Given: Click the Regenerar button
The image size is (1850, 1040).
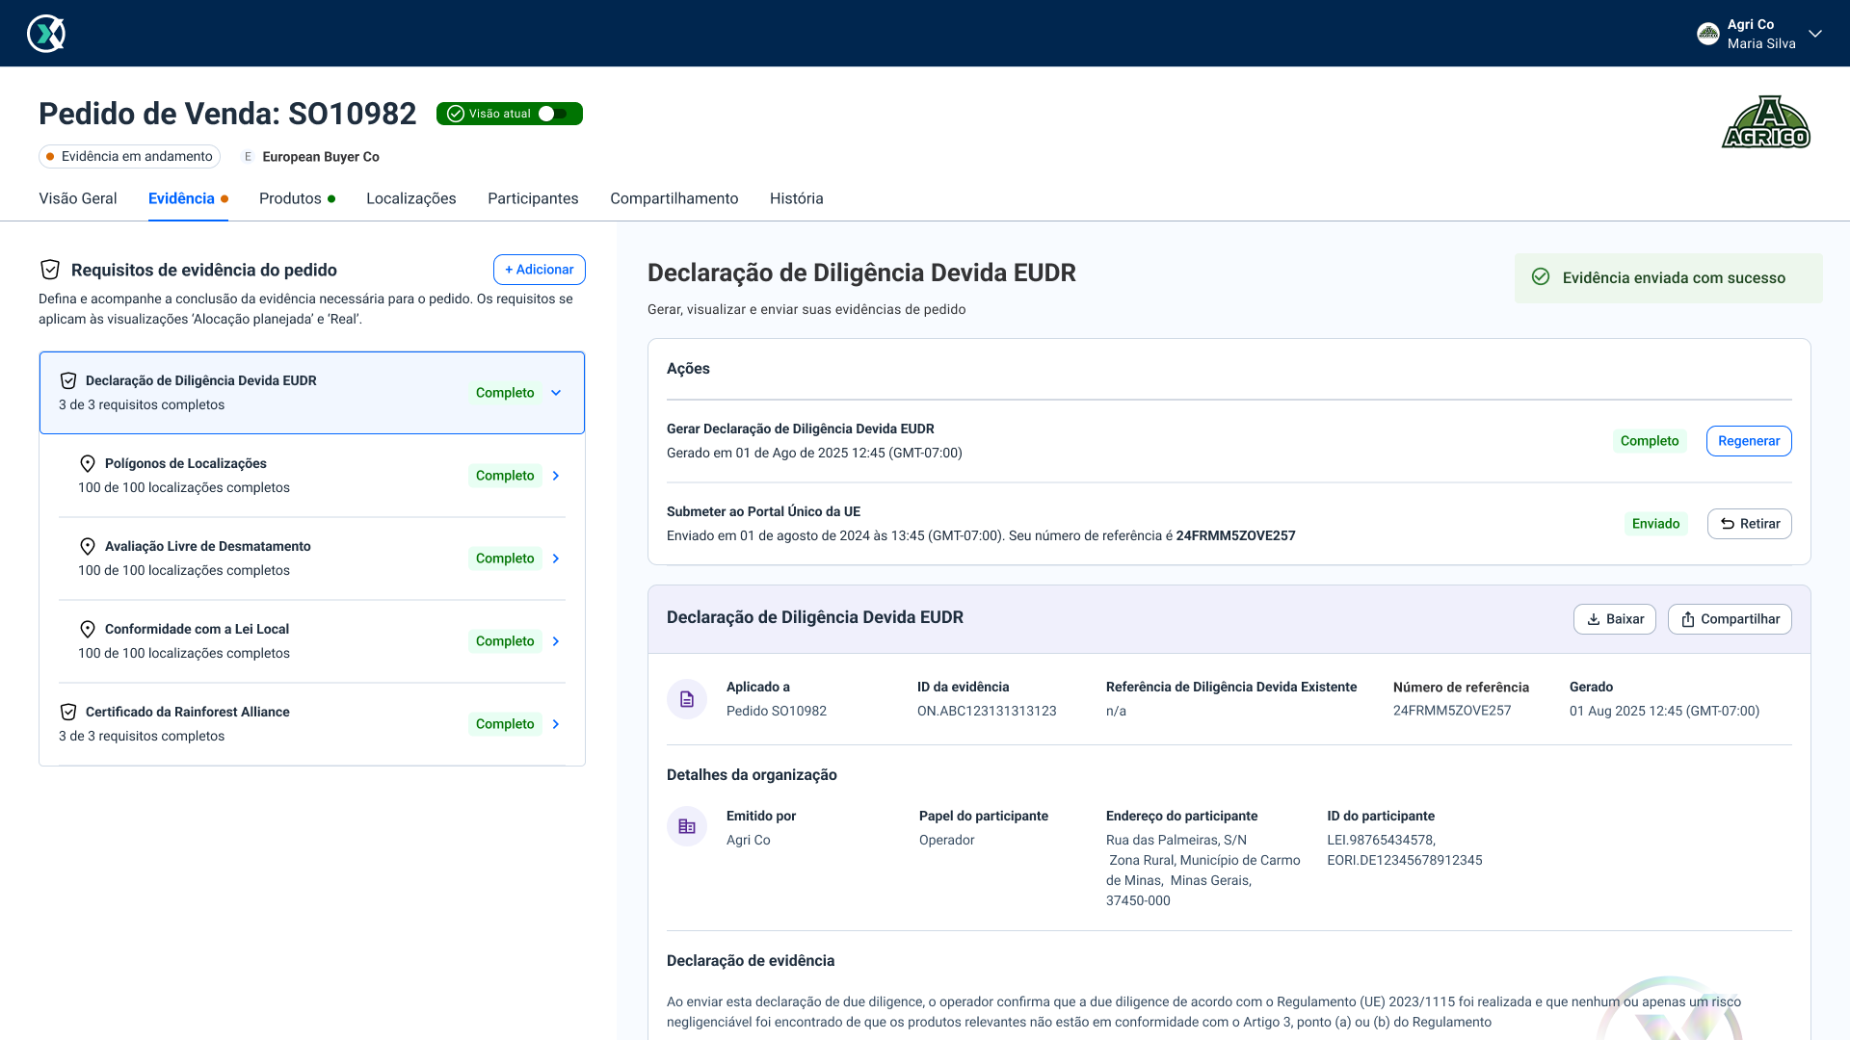Looking at the screenshot, I should [x=1749, y=441].
